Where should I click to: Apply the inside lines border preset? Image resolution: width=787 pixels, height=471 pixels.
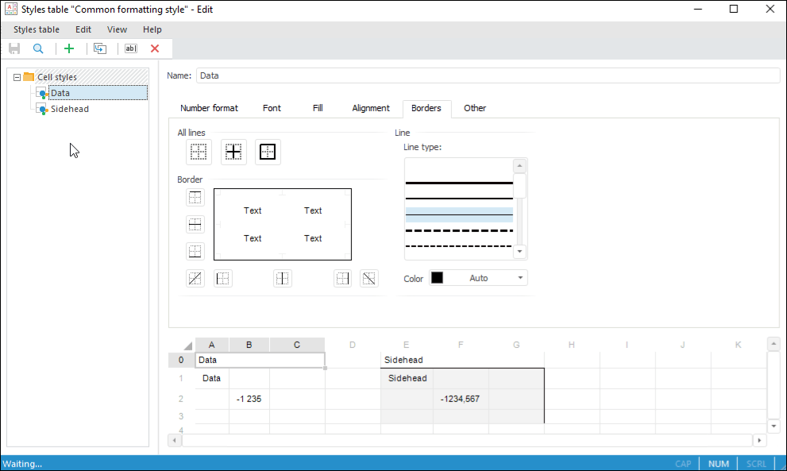pos(233,152)
